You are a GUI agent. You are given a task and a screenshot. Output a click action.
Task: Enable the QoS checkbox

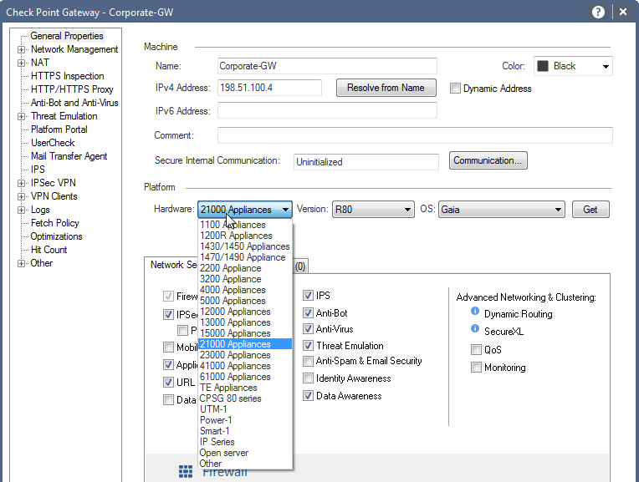476,350
